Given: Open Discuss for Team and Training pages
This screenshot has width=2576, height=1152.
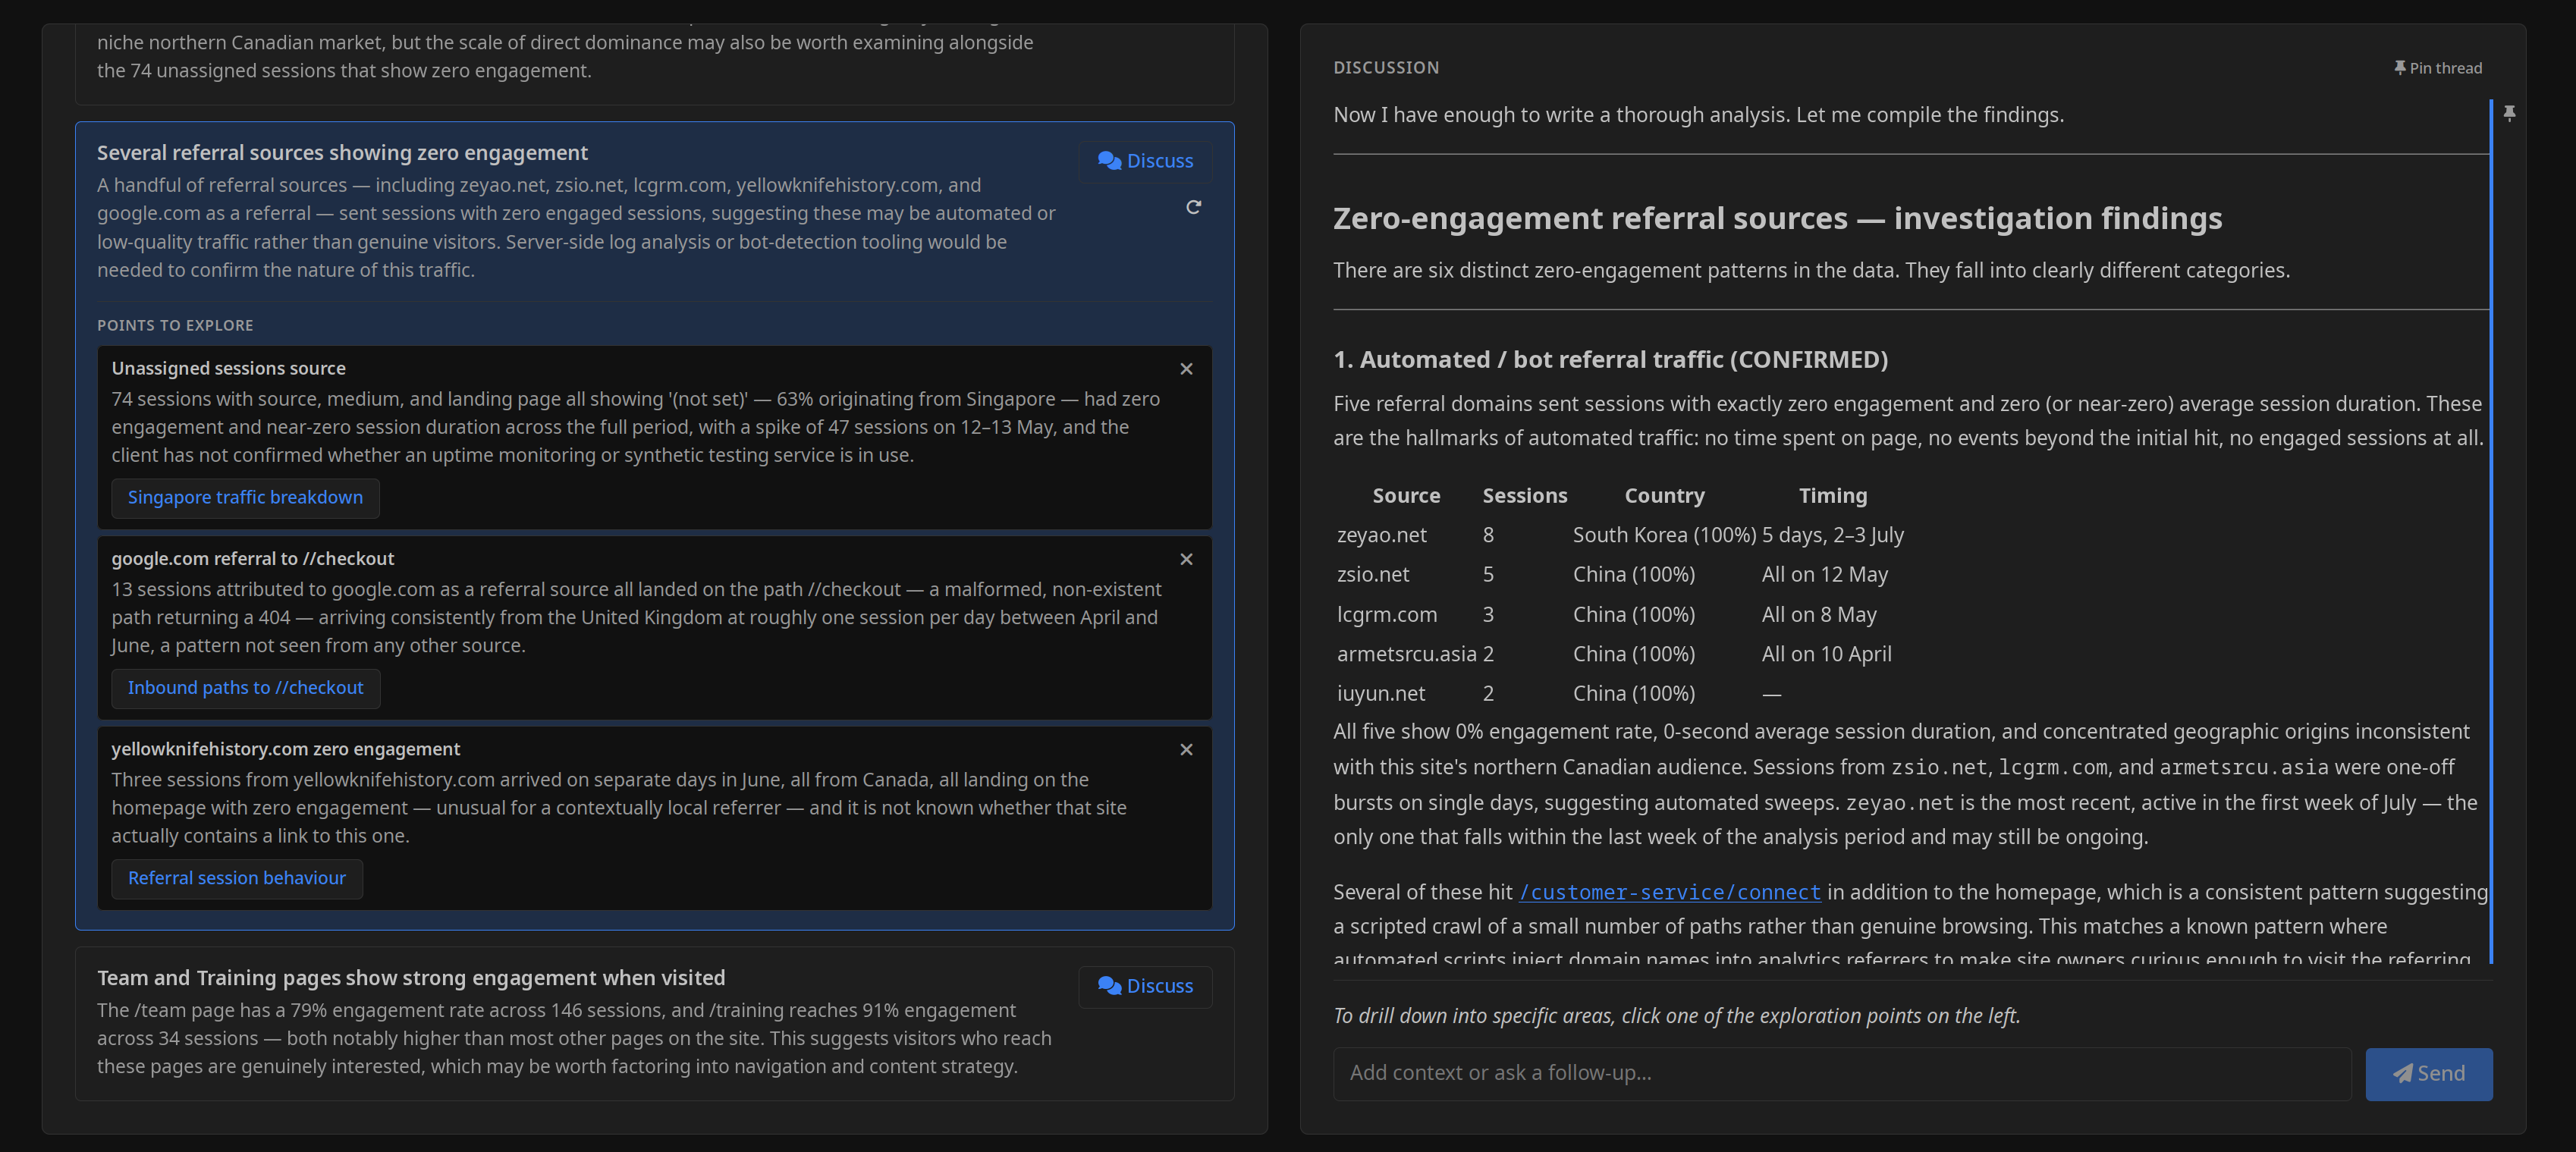Looking at the screenshot, I should [1145, 986].
